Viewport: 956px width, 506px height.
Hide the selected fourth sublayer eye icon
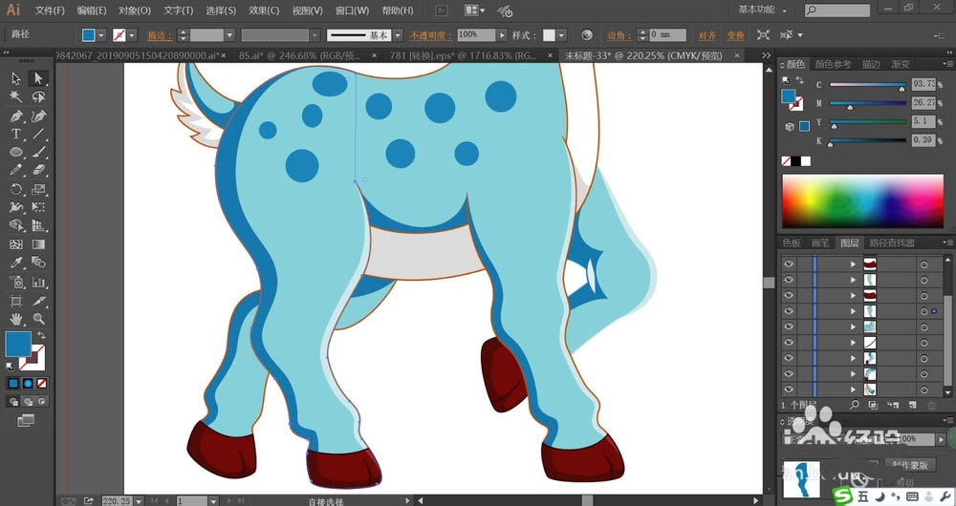[789, 311]
